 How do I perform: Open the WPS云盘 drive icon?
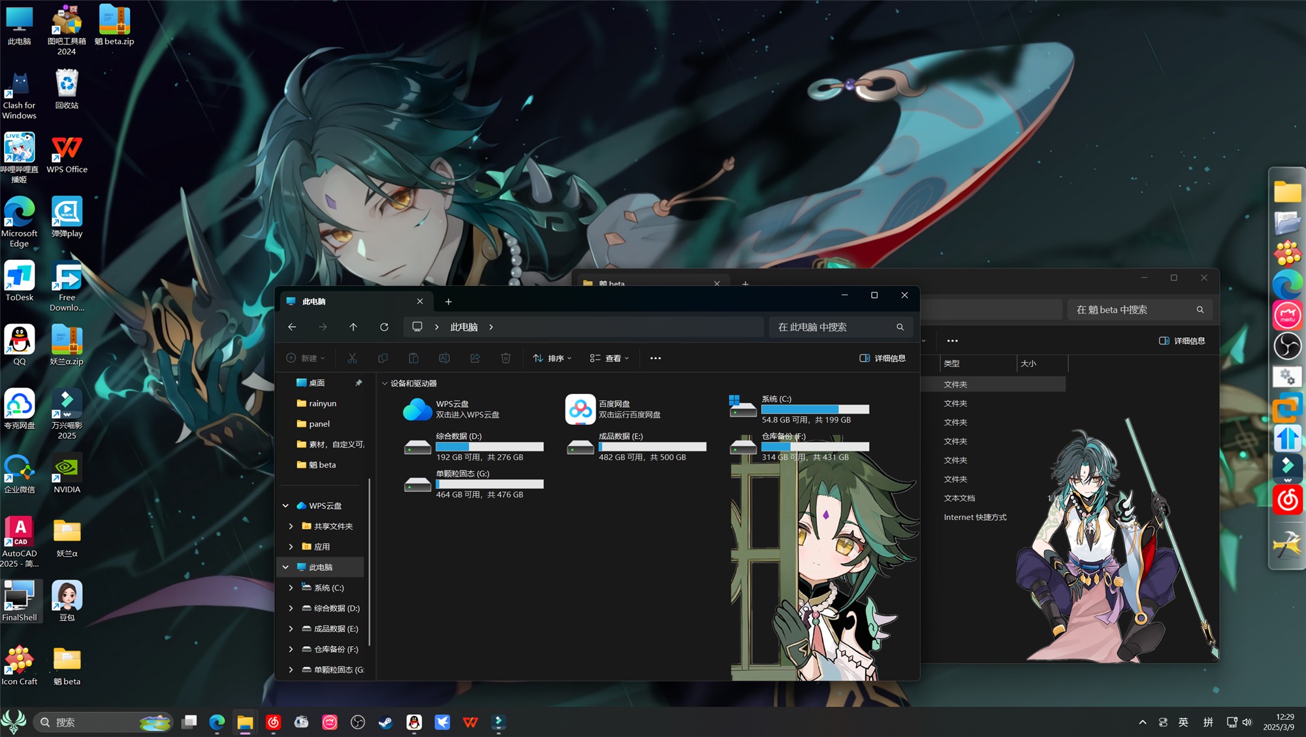417,409
